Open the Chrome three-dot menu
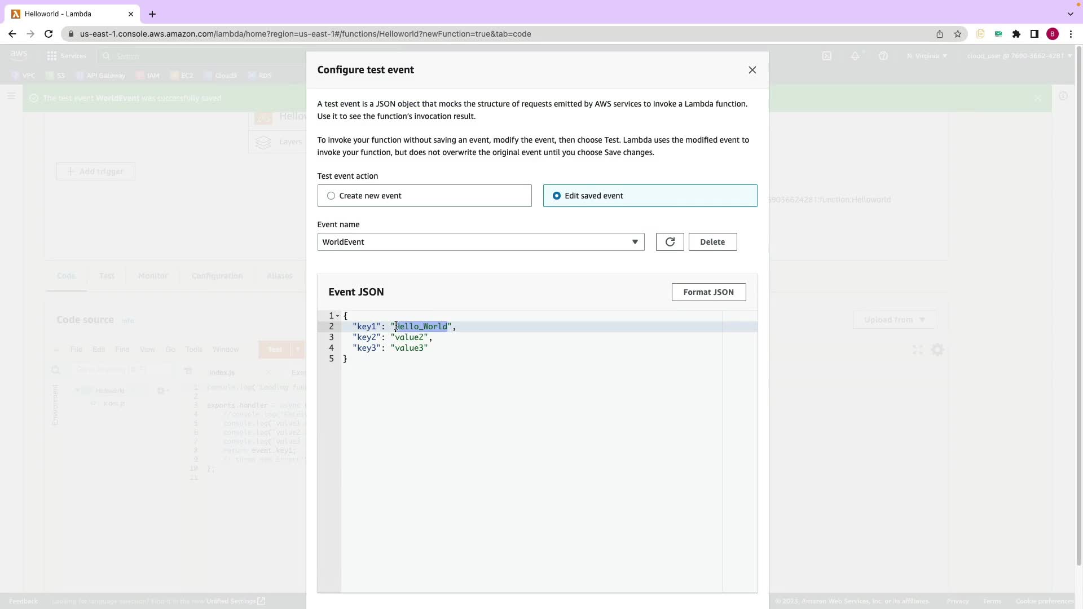The width and height of the screenshot is (1083, 609). tap(1071, 34)
